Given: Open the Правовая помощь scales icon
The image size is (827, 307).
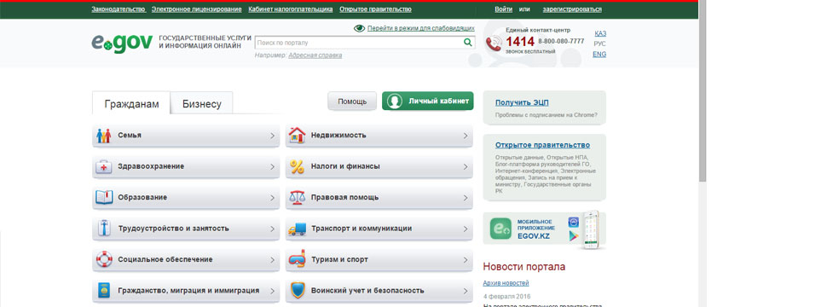Looking at the screenshot, I should (x=297, y=198).
